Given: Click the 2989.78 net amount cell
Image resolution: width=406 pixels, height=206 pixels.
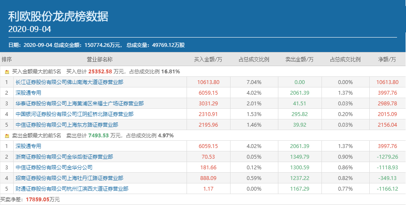Looking at the screenshot, I should (387, 104).
